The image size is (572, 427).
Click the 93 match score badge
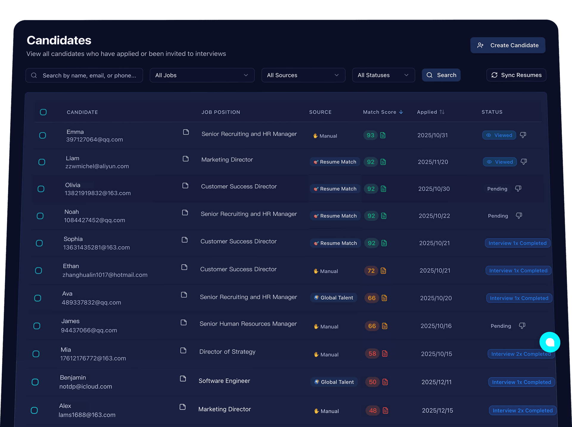click(370, 135)
